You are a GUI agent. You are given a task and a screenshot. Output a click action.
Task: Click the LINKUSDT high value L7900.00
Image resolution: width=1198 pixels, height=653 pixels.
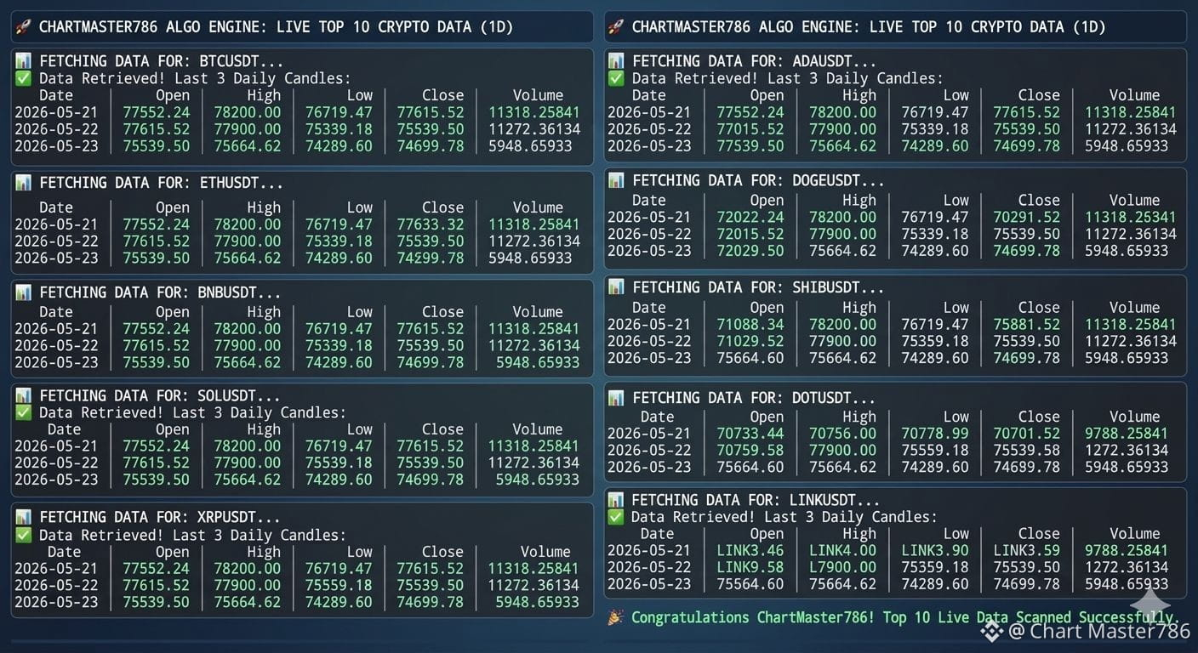842,567
